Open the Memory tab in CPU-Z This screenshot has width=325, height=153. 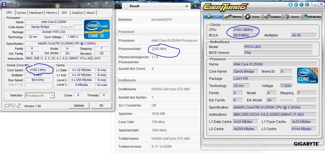coord(52,13)
